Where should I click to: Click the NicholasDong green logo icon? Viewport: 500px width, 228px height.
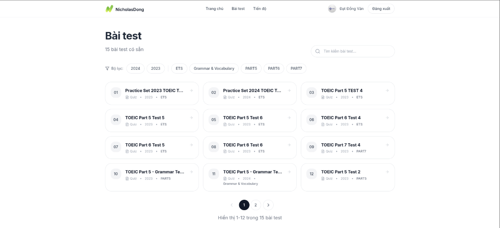click(x=109, y=9)
